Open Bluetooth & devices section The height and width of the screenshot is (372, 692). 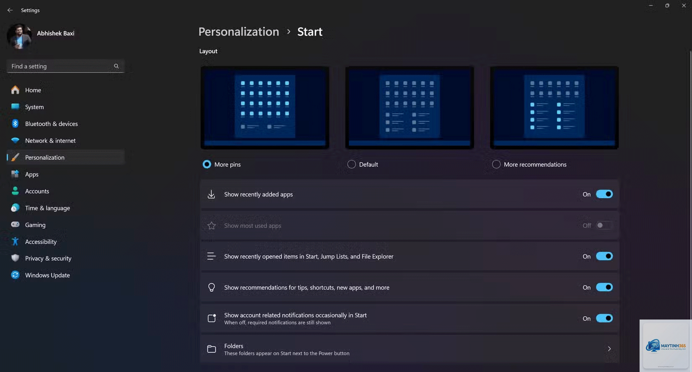pos(66,123)
